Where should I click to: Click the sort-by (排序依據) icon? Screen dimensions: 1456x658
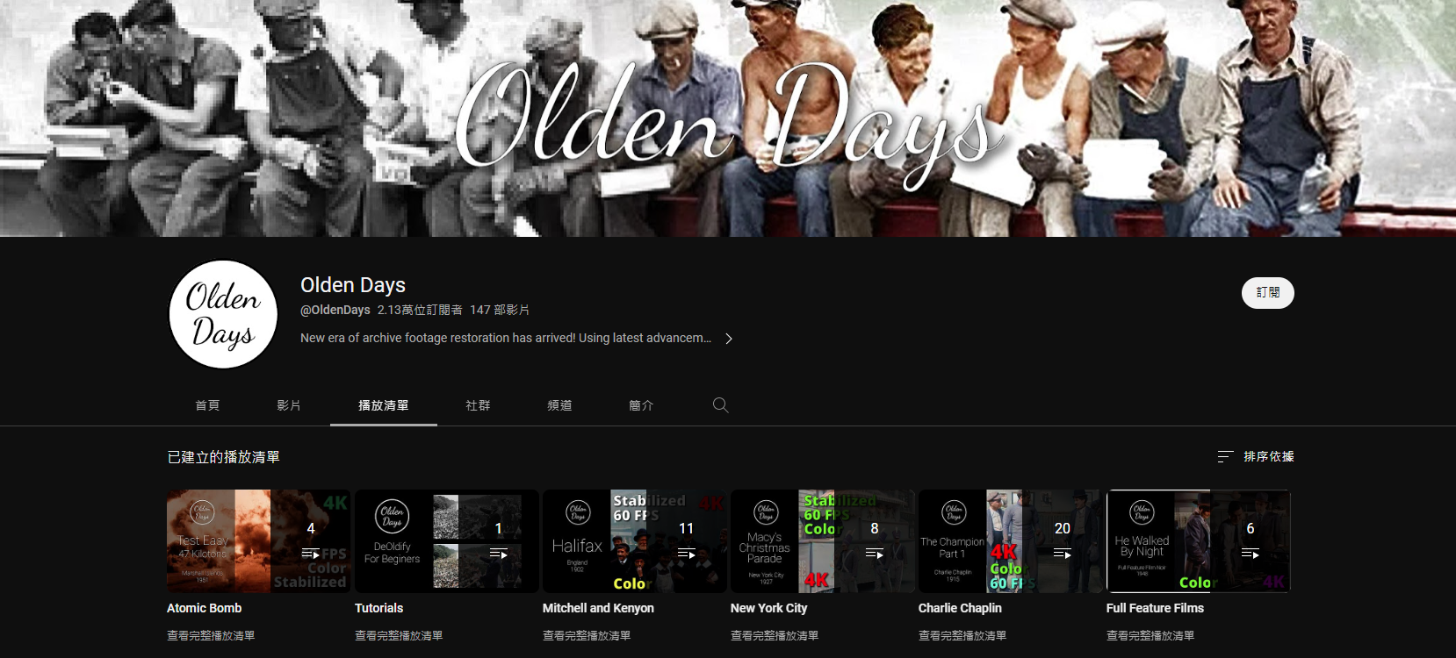tap(1225, 457)
